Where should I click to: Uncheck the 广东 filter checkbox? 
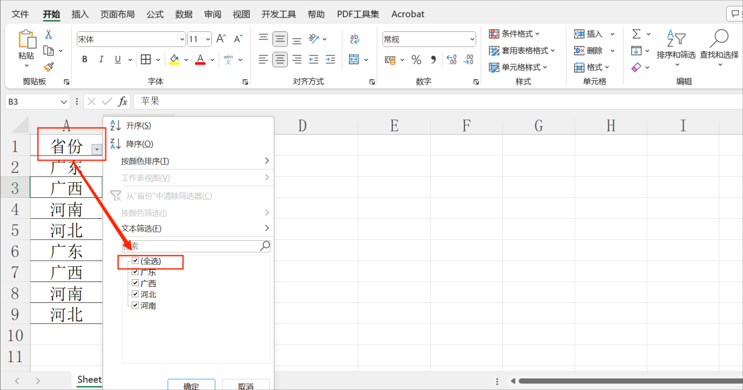[135, 272]
